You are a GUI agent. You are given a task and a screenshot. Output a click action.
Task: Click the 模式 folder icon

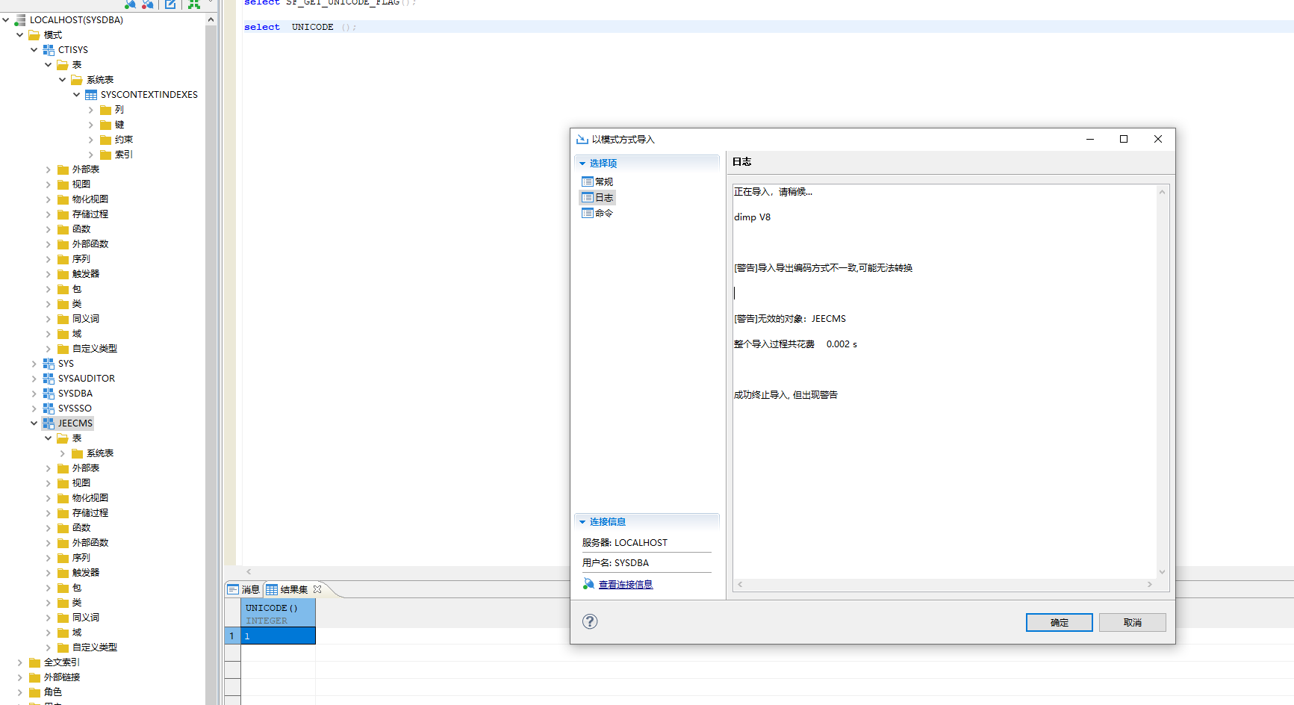(x=34, y=35)
